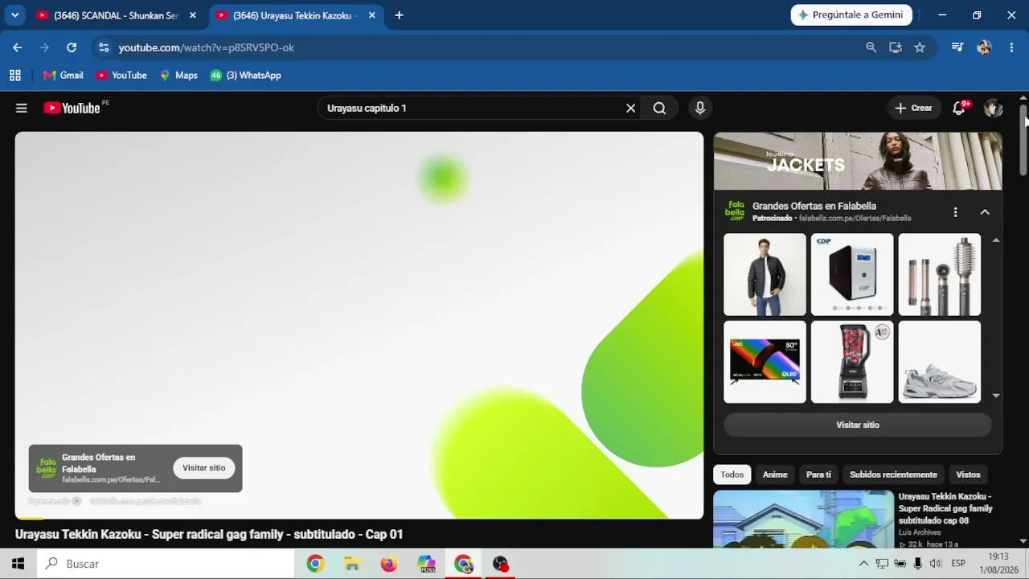Screen dimensions: 1029x579
Task: Open the Chrome three-dot menu
Action: [x=1011, y=47]
